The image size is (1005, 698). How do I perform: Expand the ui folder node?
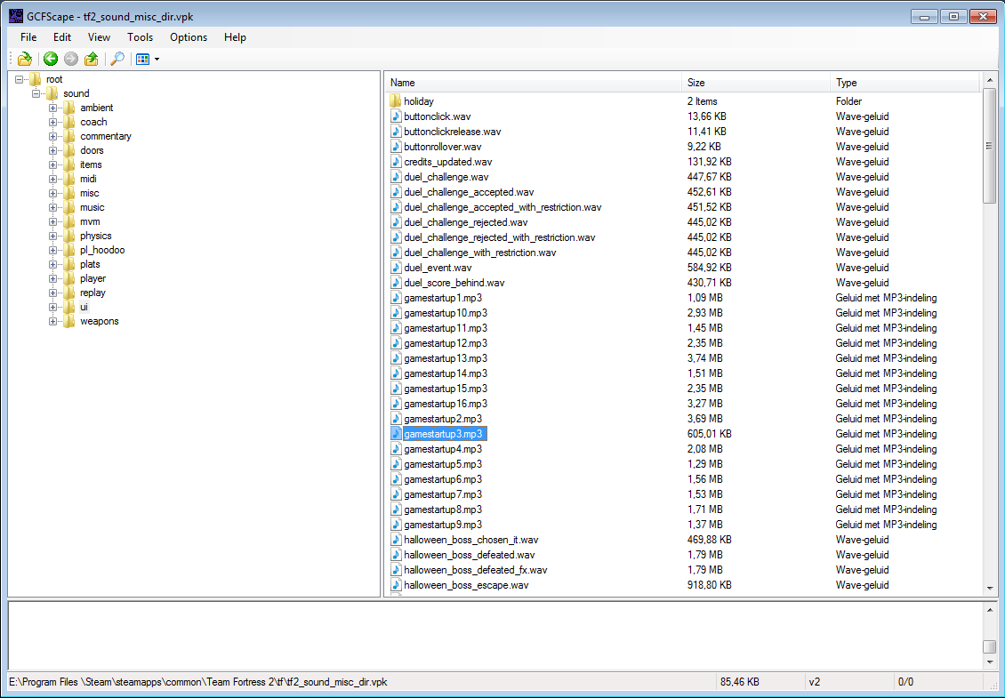coord(53,307)
